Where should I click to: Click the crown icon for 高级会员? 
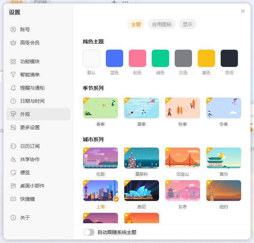(13, 43)
